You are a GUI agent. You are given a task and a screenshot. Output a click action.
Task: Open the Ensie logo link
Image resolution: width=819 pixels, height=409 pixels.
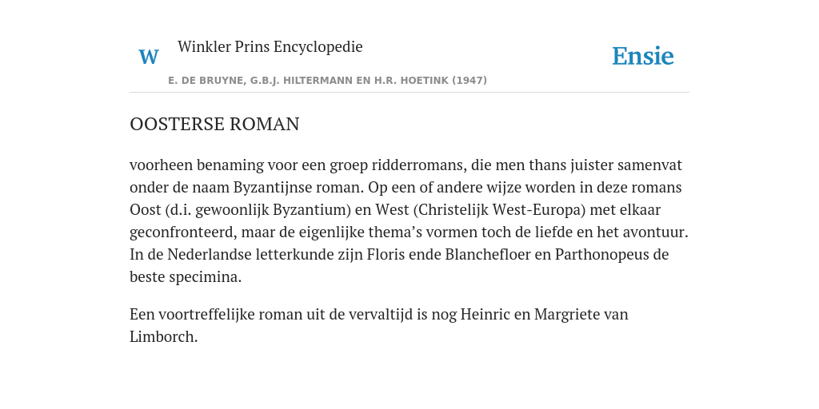[x=643, y=56]
